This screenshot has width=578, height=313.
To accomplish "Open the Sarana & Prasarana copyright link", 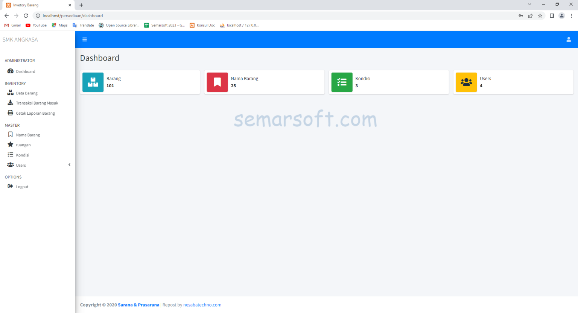I will pos(138,305).
